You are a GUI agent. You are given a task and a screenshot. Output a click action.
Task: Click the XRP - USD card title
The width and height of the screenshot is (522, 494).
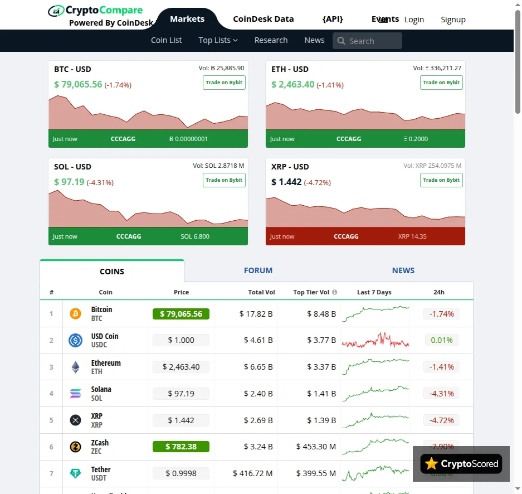[x=290, y=167]
